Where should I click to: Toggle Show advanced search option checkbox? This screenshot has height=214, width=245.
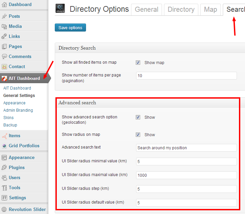pos(138,117)
